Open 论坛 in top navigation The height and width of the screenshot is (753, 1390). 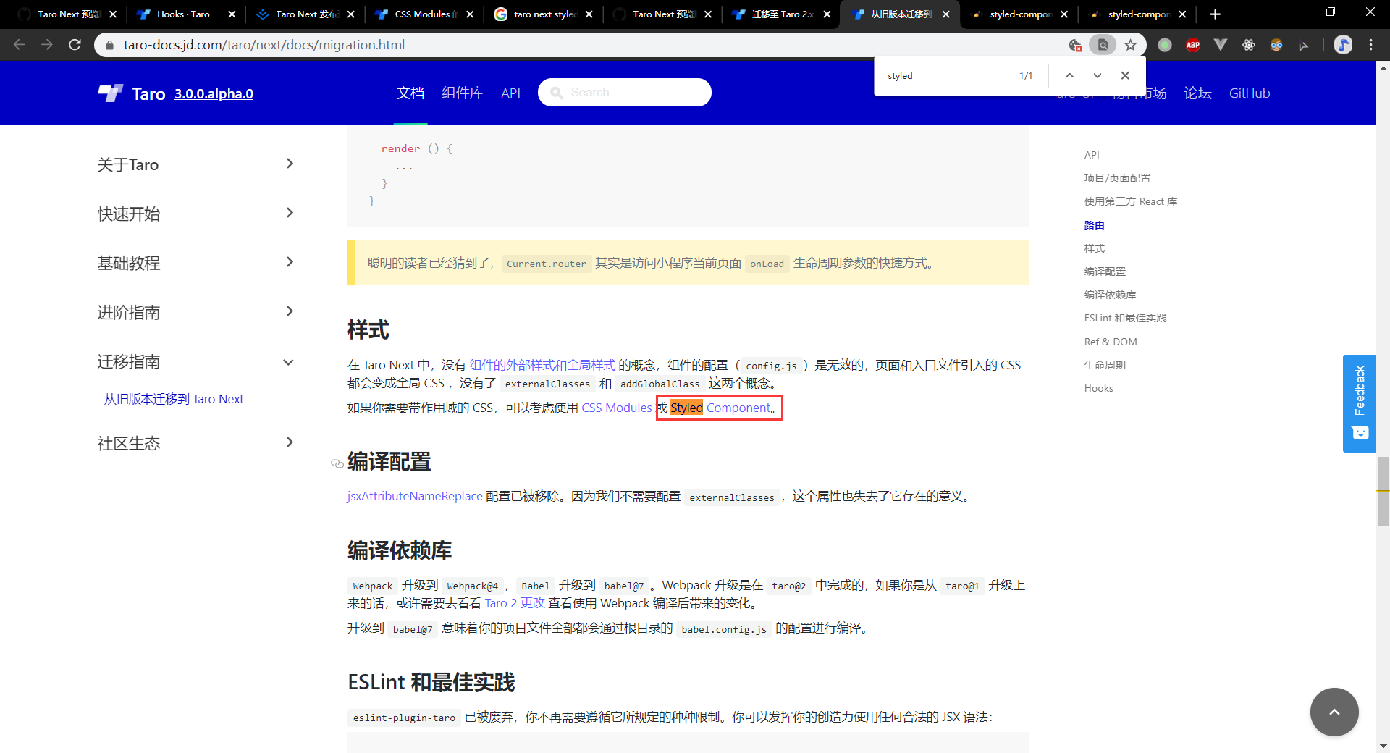[1197, 93]
